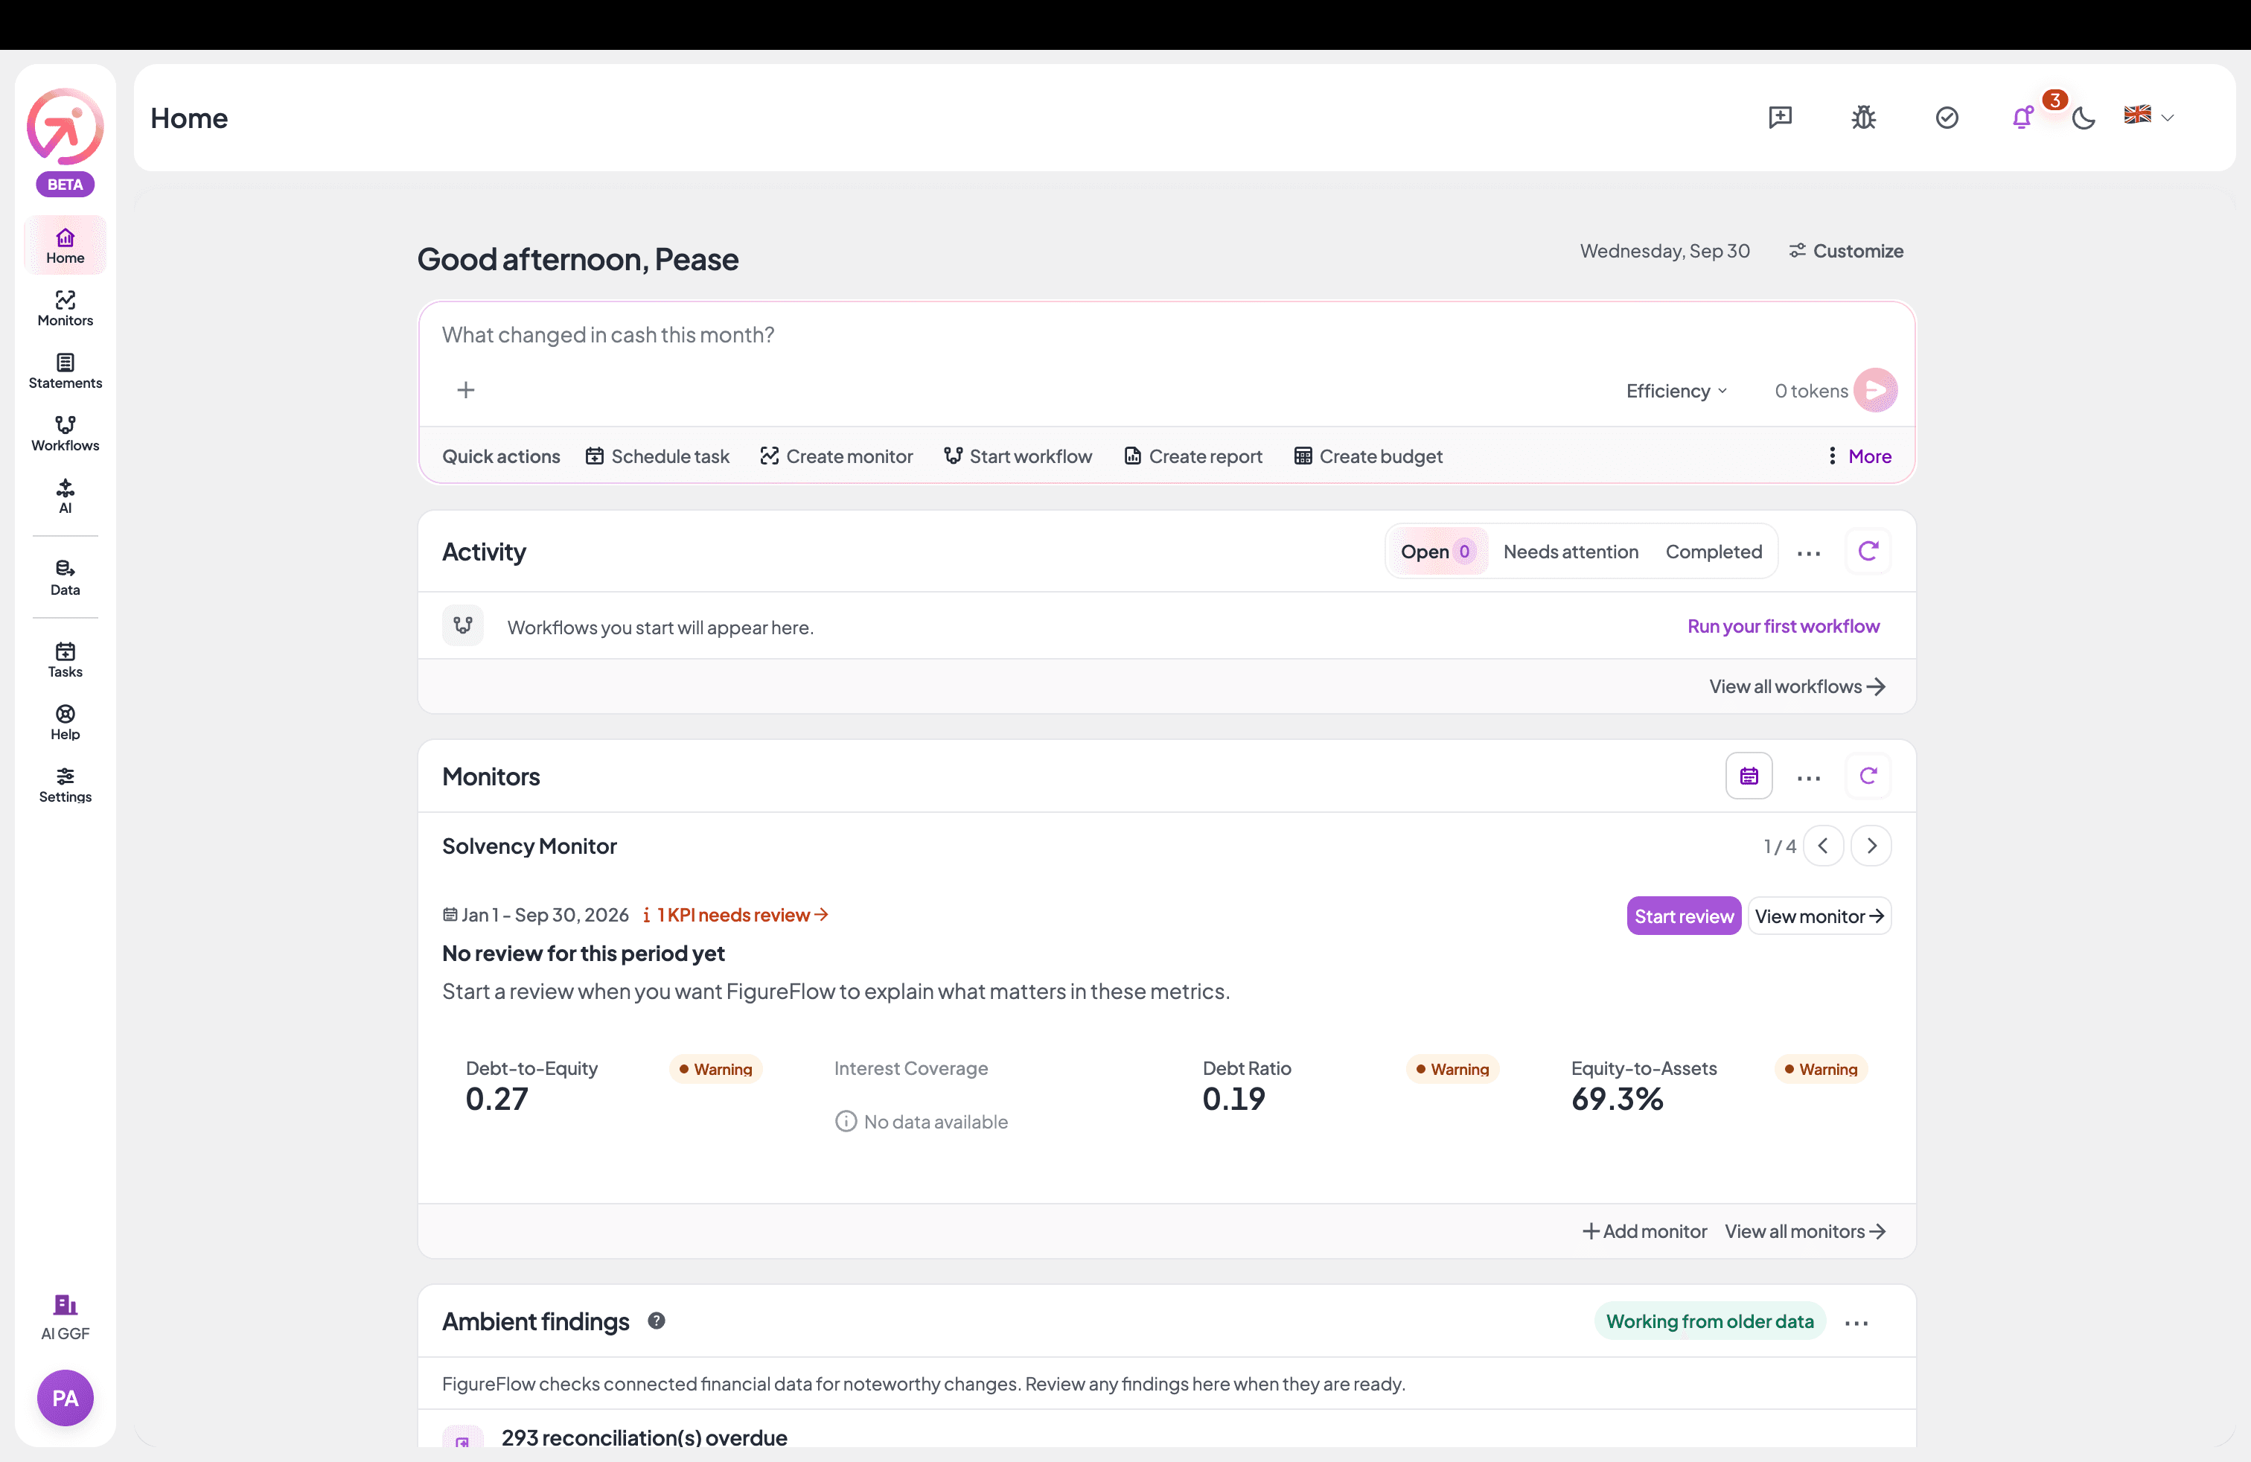Open Help in the sidebar
The image size is (2251, 1462).
(66, 723)
